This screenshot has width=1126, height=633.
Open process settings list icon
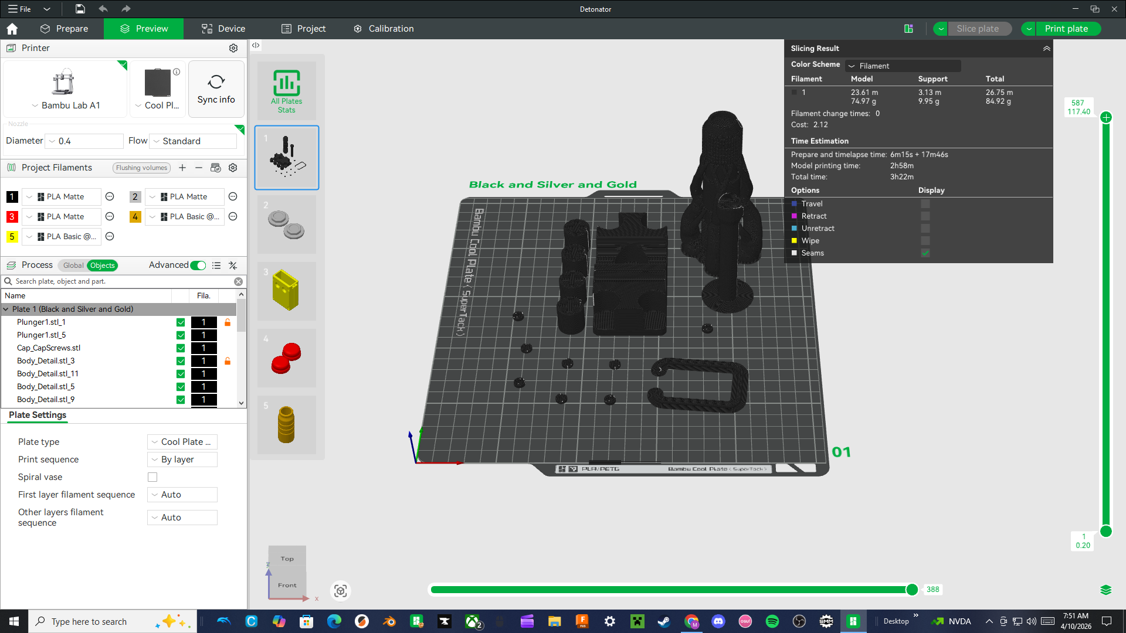coord(216,266)
